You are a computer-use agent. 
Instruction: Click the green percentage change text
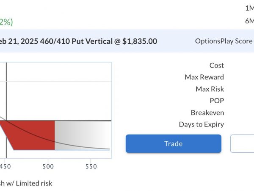coord(6,22)
